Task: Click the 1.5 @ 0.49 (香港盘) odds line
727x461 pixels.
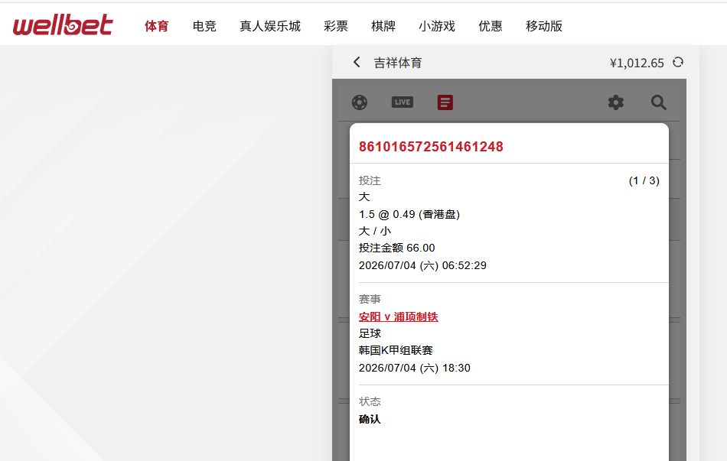Action: 409,215
